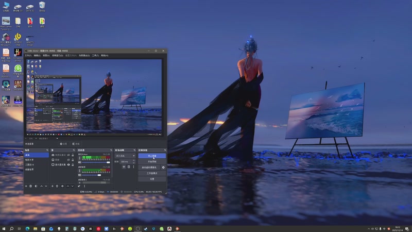Show hidden system tray icons chevron
The image size is (412, 232).
(x=369, y=229)
